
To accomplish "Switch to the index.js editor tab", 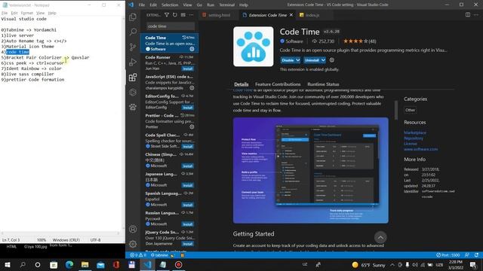I will [x=312, y=15].
